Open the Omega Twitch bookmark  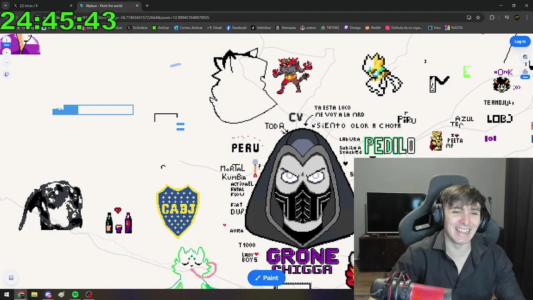352,28
